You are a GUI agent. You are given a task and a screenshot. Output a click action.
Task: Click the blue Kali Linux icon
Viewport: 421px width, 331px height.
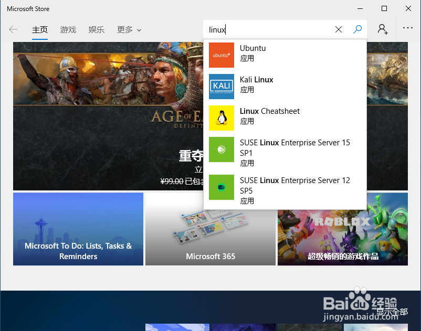222,87
